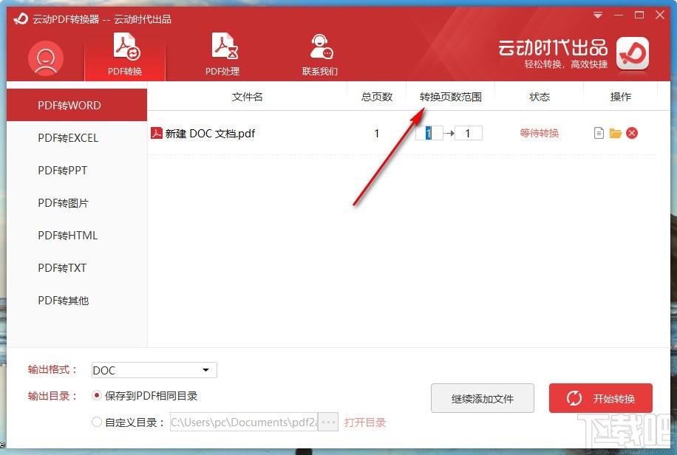This screenshot has width=677, height=455.
Task: Select the 自定义目录 radio option
Action: [96, 422]
